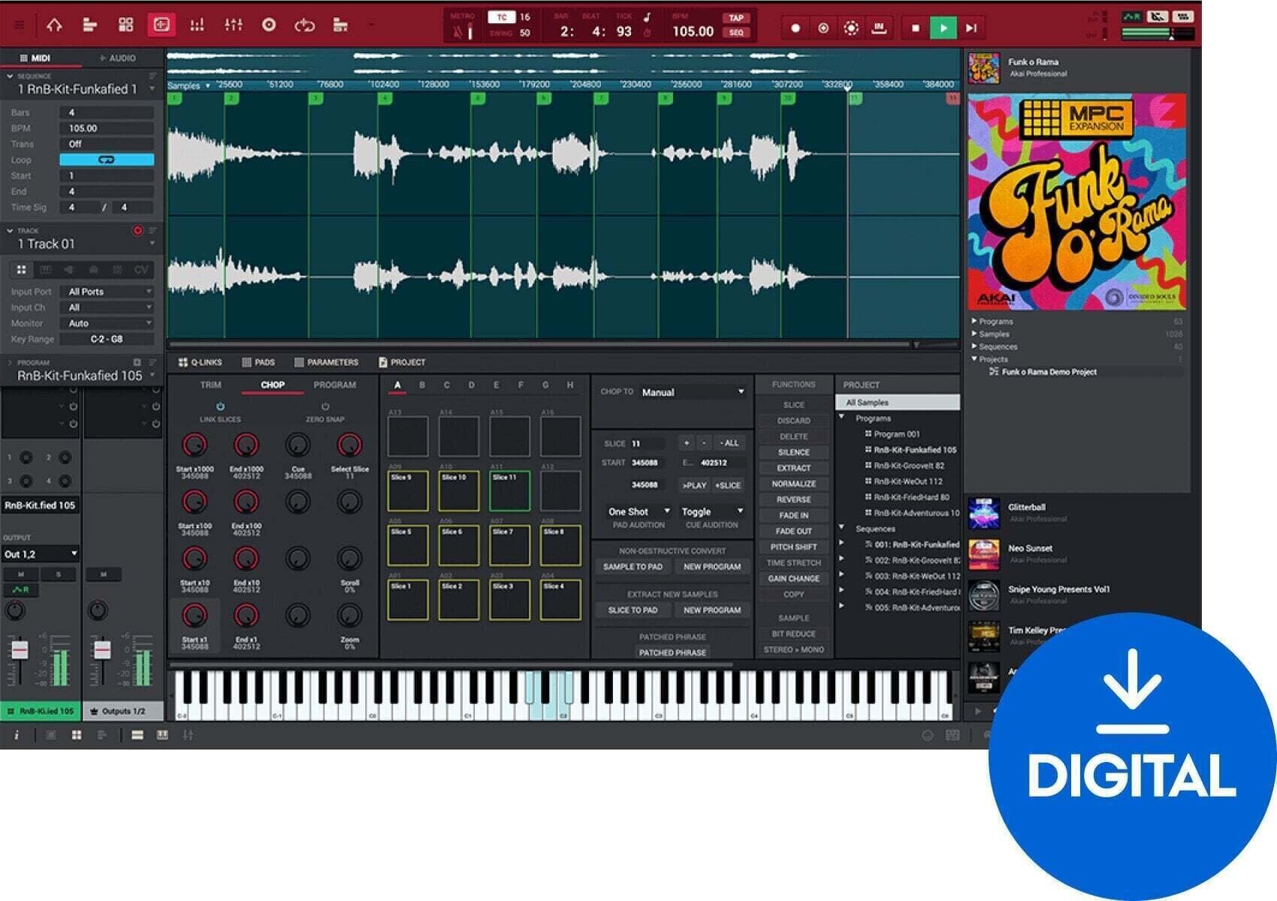Viewport: 1277px width, 901px height.
Task: Open the channel mixer sliders icon
Action: 234,25
